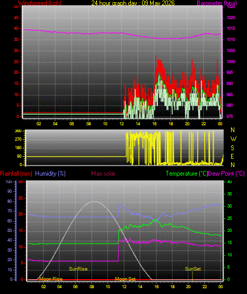Viewport: 247px width, 294px height.
Task: Click windspeed scale value 45
Action: pos(16,18)
